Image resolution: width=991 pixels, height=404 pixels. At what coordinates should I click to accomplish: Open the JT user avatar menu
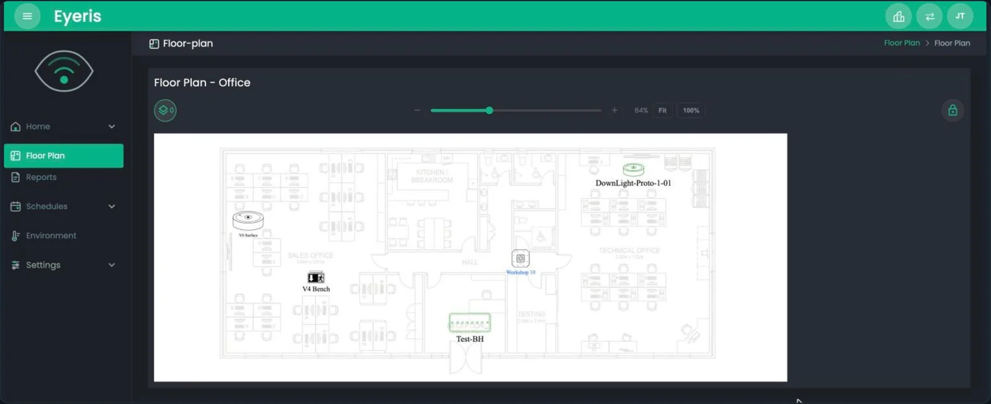[x=960, y=16]
